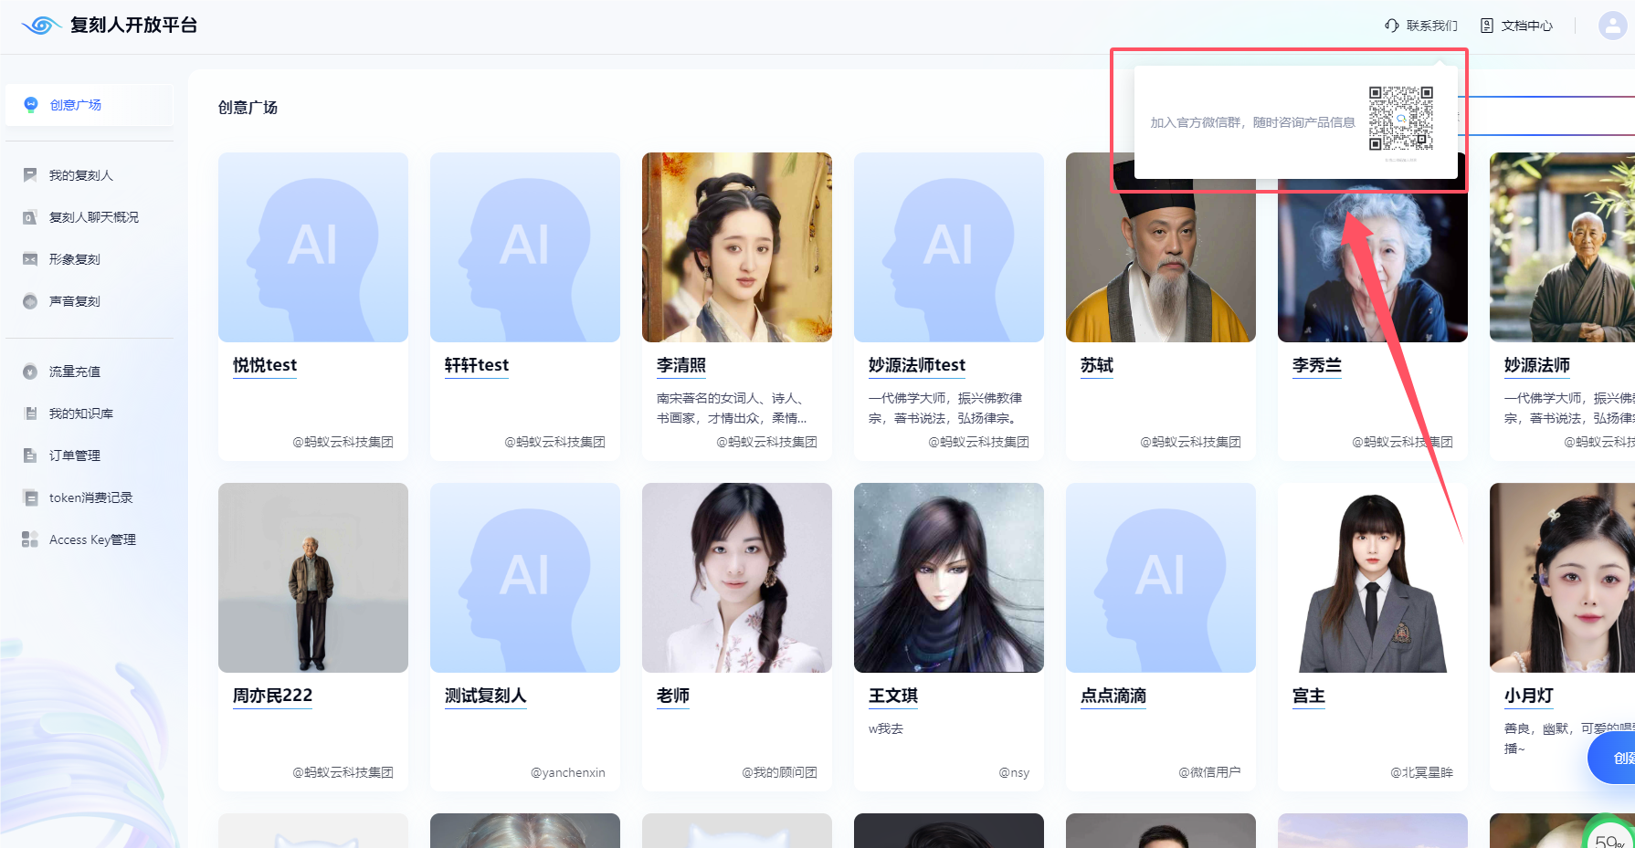Click the 李清照 card title

coord(681,365)
